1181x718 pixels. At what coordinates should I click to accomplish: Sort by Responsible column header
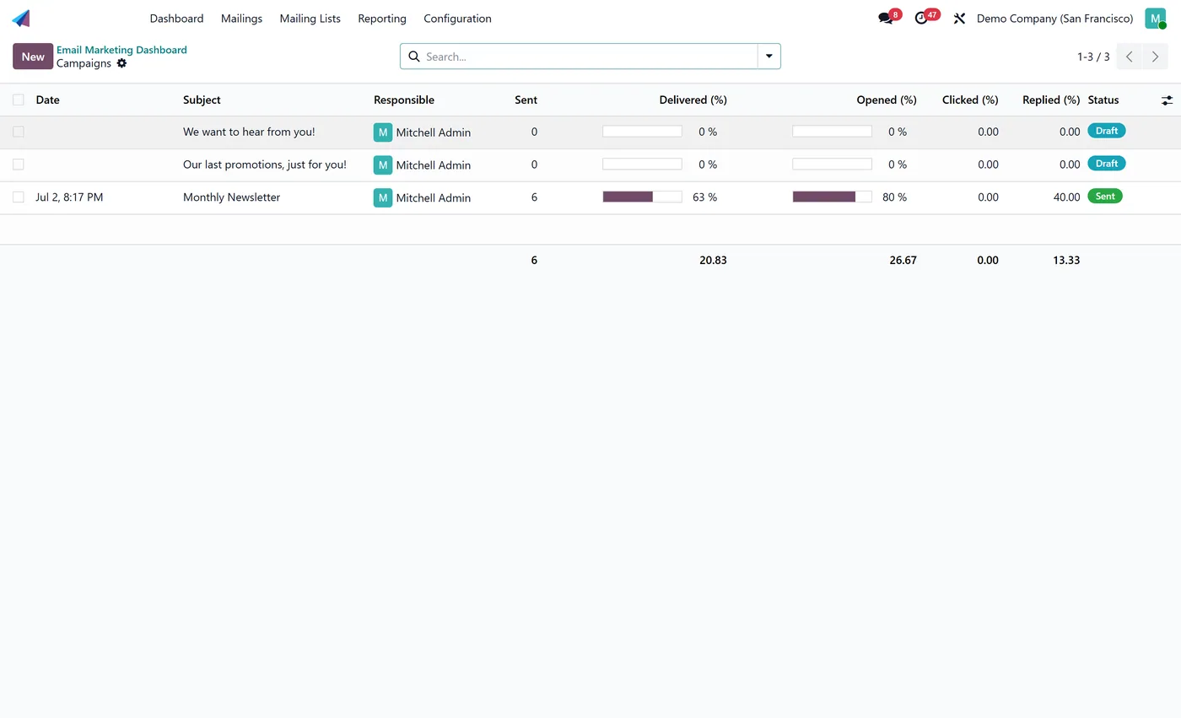coord(404,100)
